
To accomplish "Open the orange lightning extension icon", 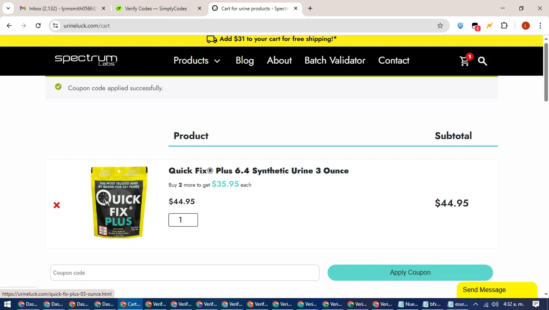I will tap(489, 26).
